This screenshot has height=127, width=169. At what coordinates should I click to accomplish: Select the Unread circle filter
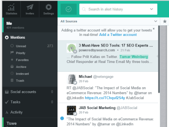(x=12, y=46)
